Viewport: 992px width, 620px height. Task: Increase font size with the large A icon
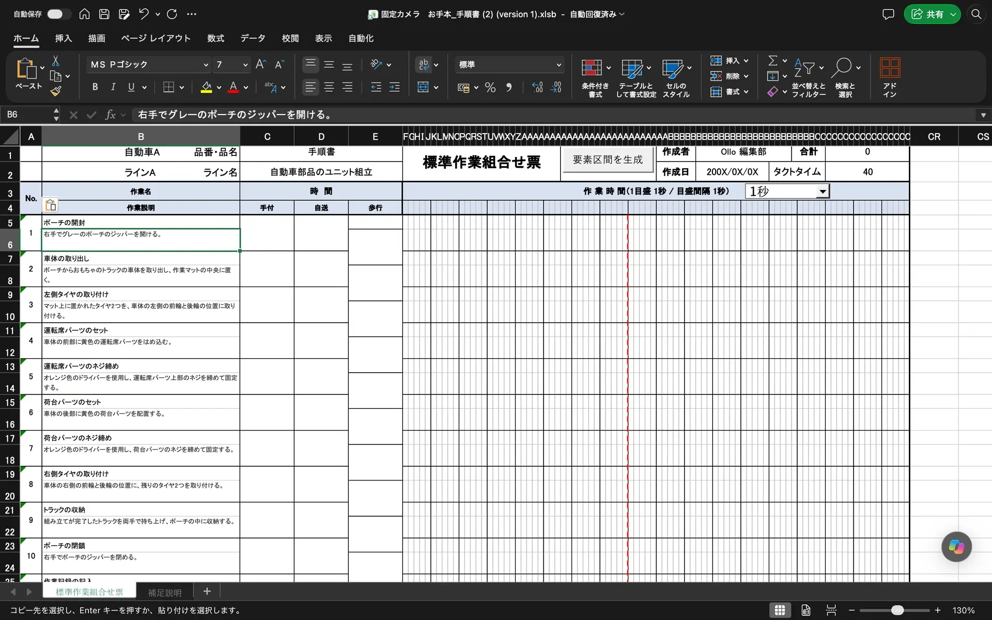pyautogui.click(x=261, y=64)
